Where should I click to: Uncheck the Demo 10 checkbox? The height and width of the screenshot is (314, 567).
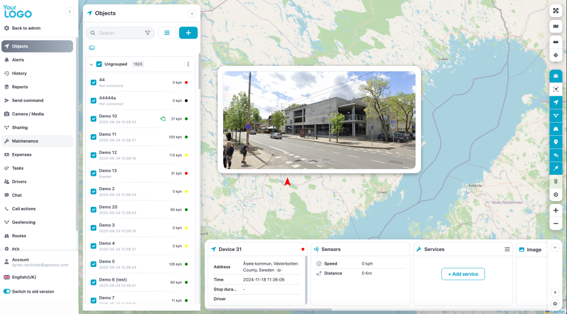click(94, 119)
